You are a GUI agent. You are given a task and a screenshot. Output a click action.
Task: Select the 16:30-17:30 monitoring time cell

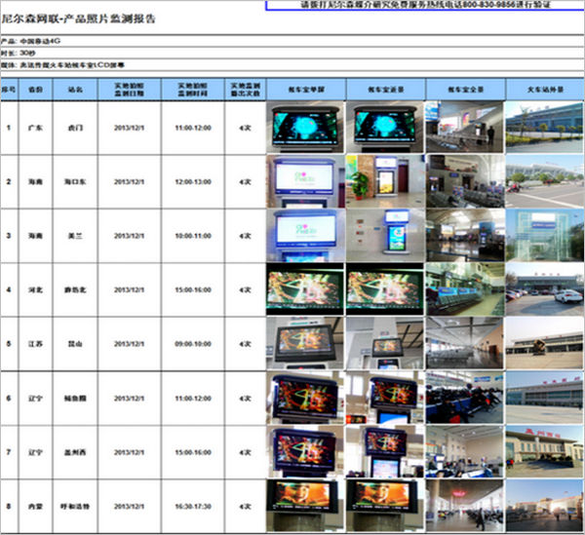point(192,507)
